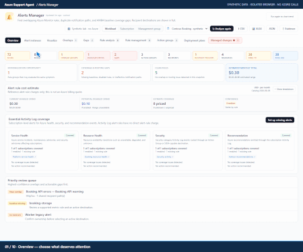Screen dimensions: 303x252
Task: Click the $0.10 potential enabled spend value
Action: (x=86, y=103)
